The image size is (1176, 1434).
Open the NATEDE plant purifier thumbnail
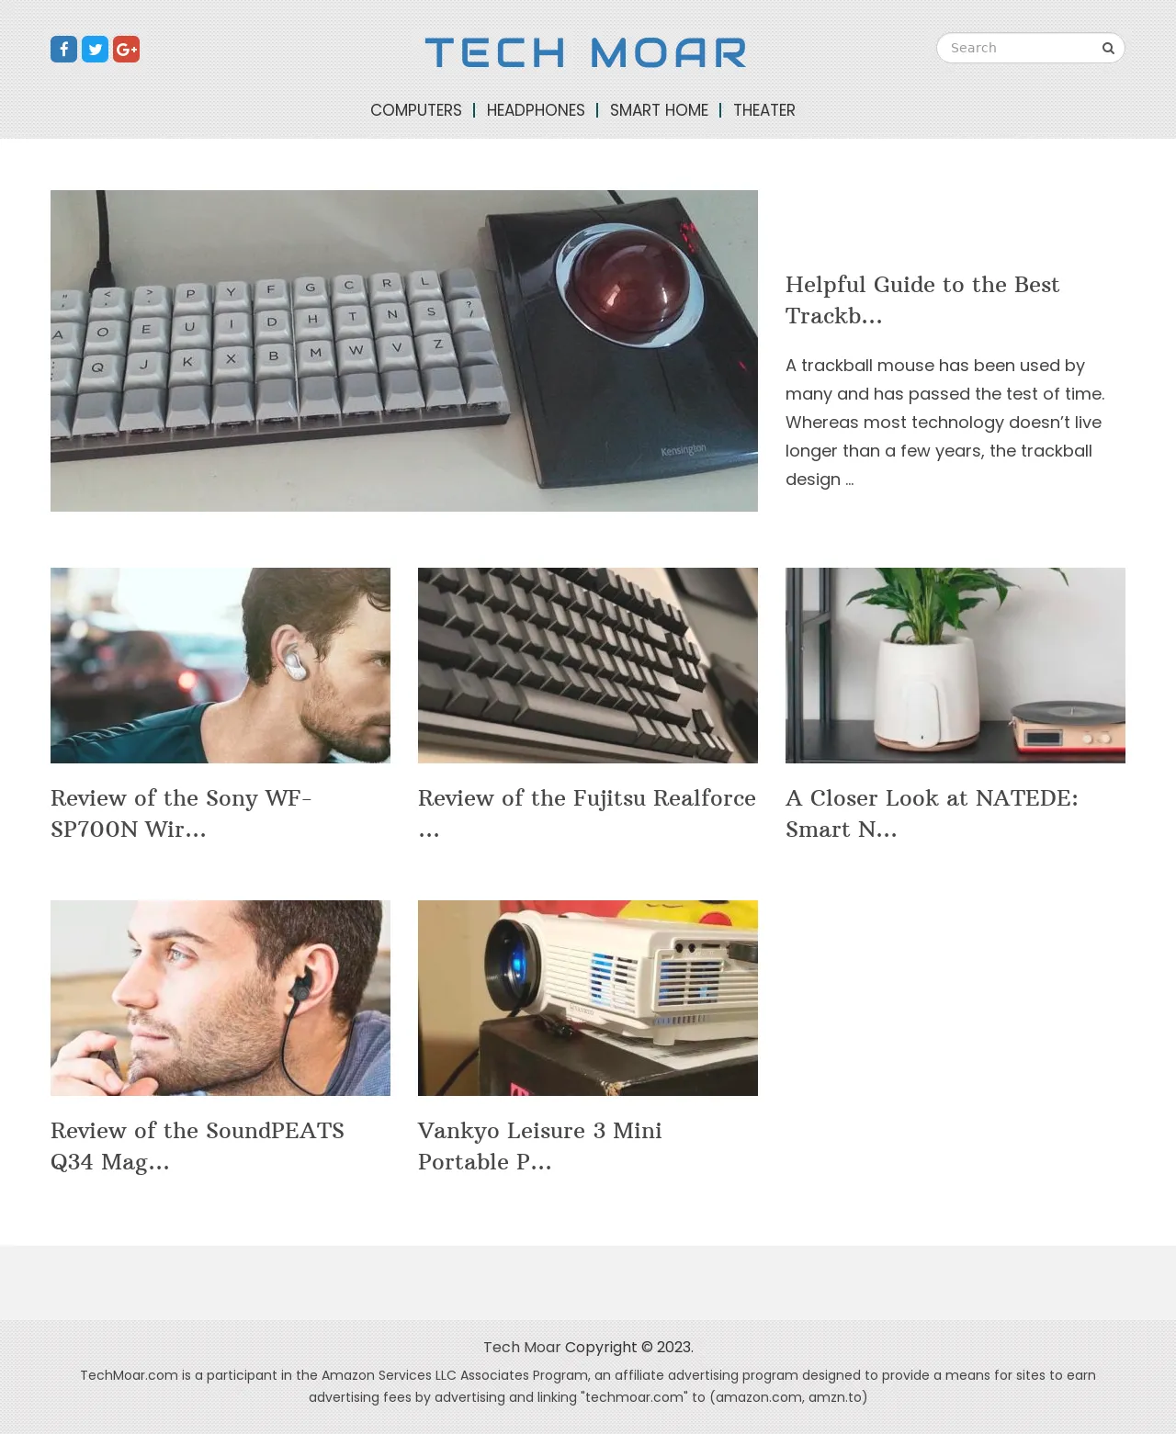[x=955, y=665]
